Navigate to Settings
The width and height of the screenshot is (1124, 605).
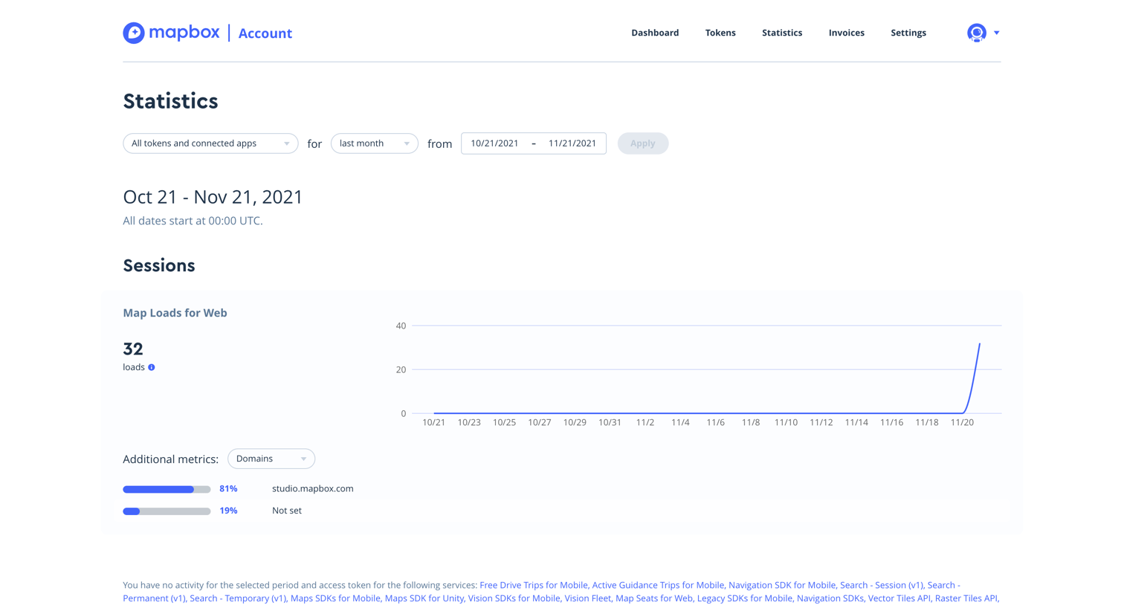[x=908, y=33]
